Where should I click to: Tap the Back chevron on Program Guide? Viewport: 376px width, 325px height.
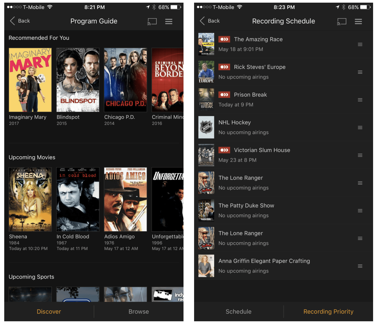click(12, 21)
